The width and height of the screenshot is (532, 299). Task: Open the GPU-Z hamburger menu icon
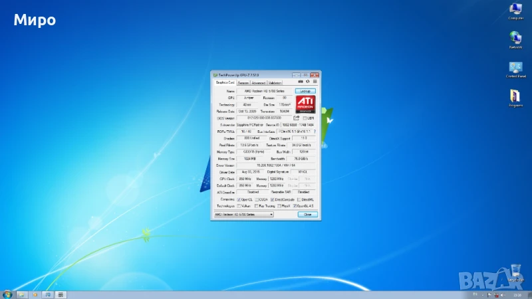tap(315, 82)
